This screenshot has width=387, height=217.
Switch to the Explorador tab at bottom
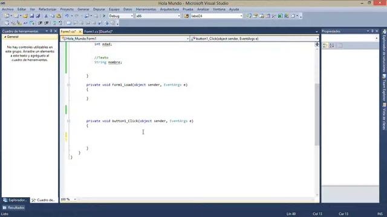pyautogui.click(x=16, y=200)
